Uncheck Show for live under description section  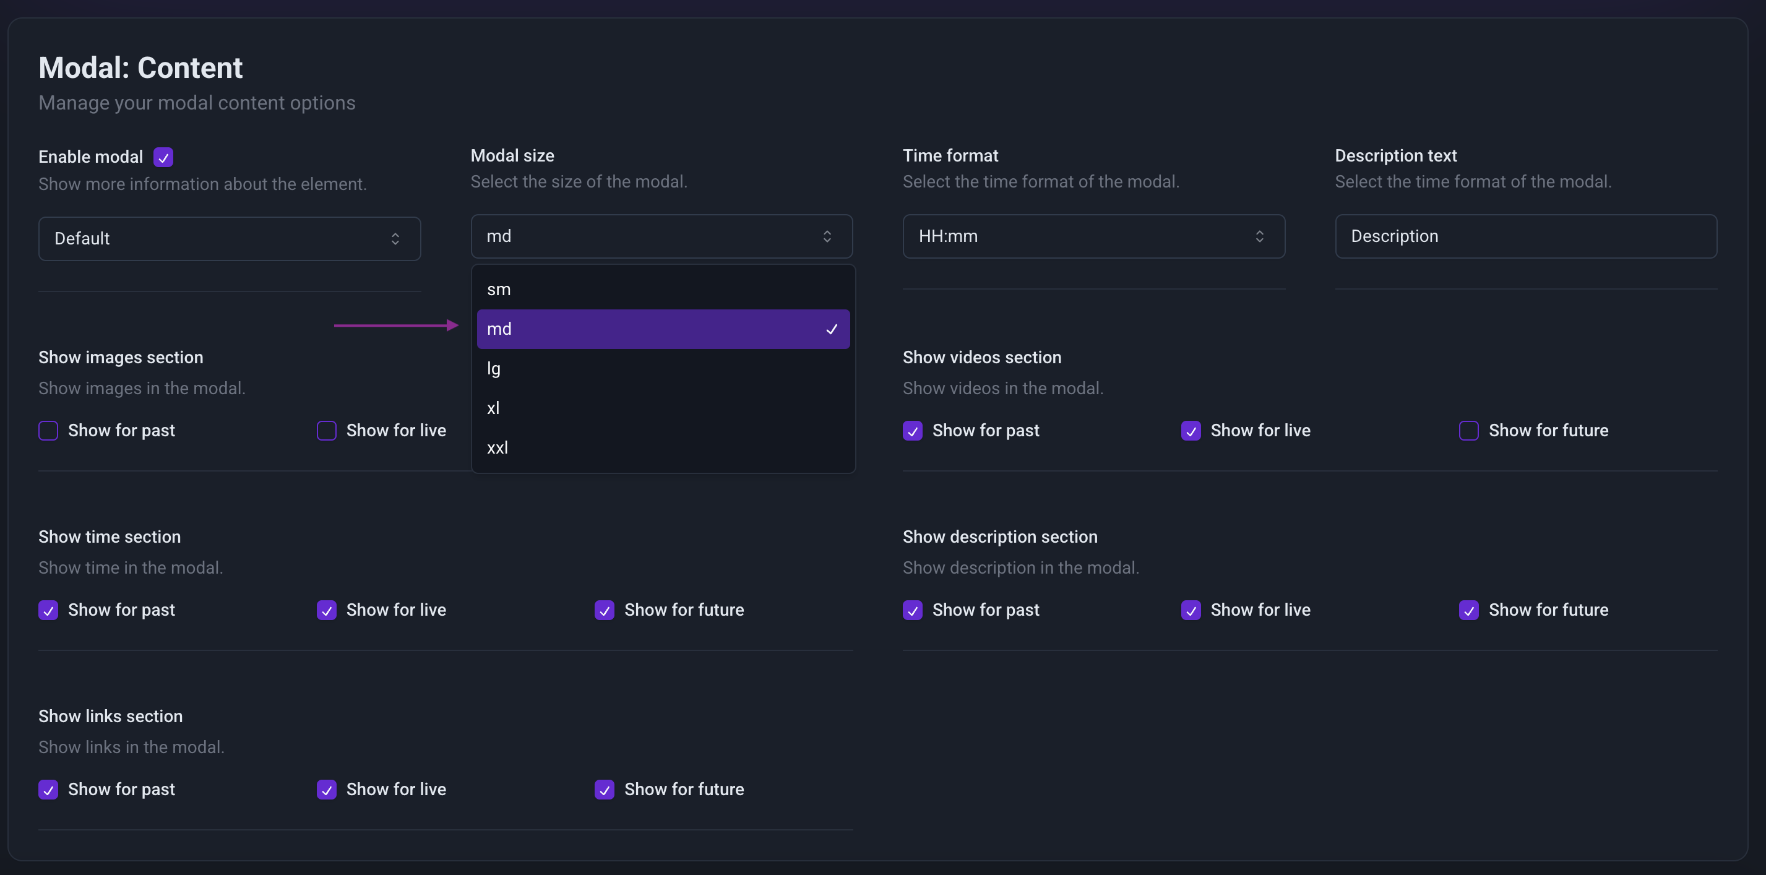(x=1191, y=610)
